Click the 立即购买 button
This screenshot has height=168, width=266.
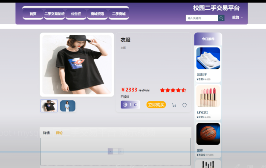[156, 105]
